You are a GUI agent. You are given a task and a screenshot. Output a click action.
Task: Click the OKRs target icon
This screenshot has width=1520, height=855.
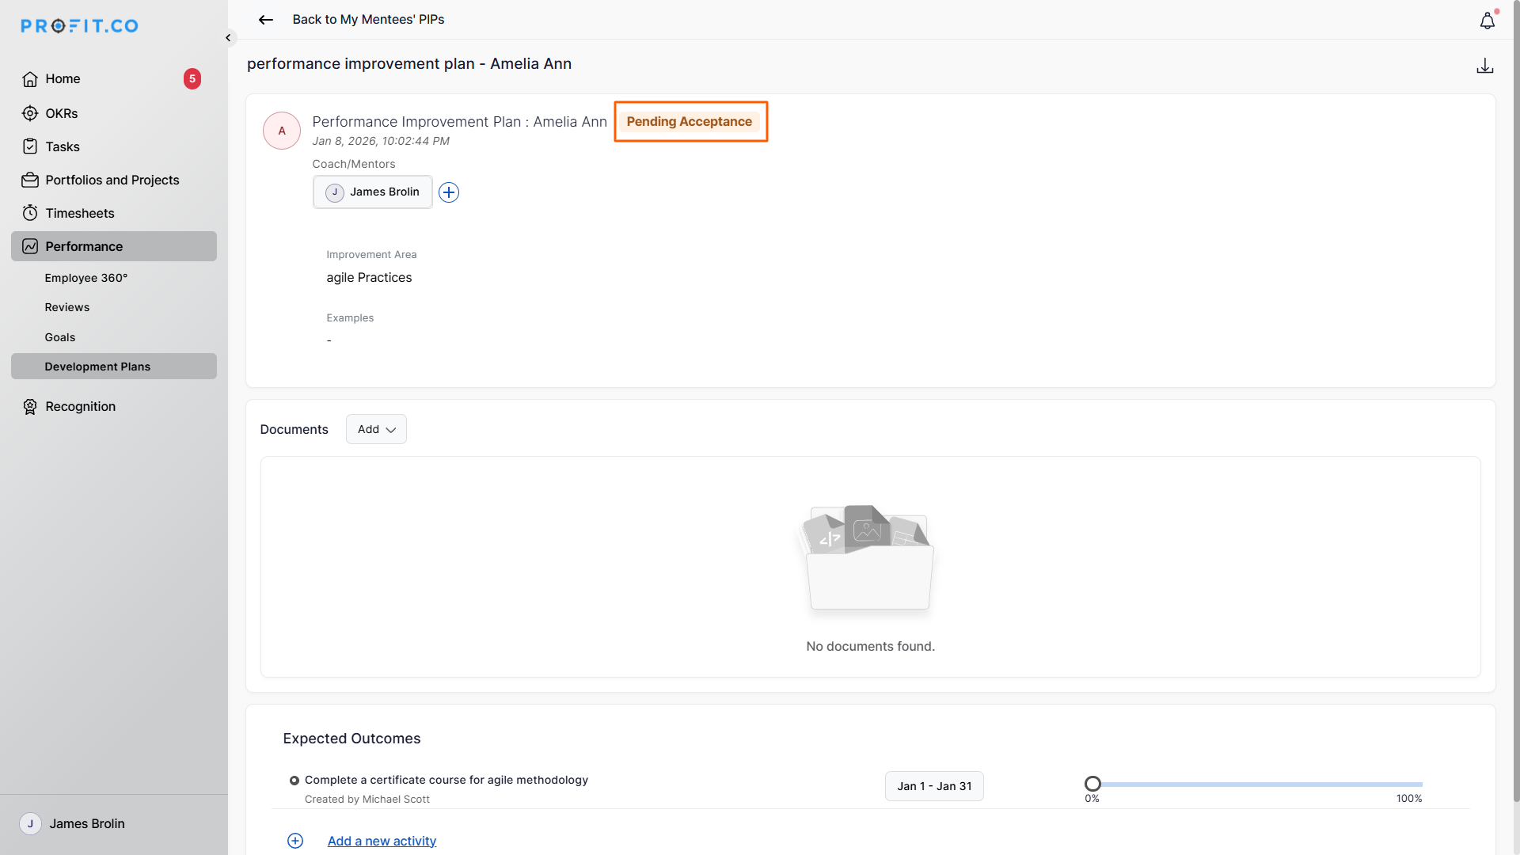click(30, 113)
